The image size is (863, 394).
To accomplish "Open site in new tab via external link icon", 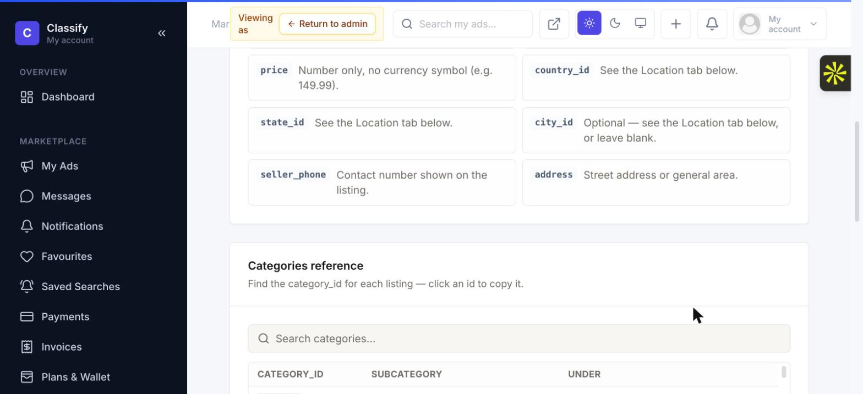I will pyautogui.click(x=554, y=24).
